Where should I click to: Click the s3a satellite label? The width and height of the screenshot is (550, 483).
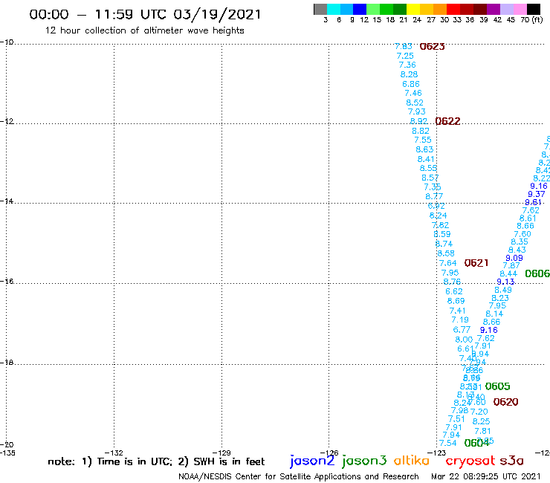tap(511, 461)
